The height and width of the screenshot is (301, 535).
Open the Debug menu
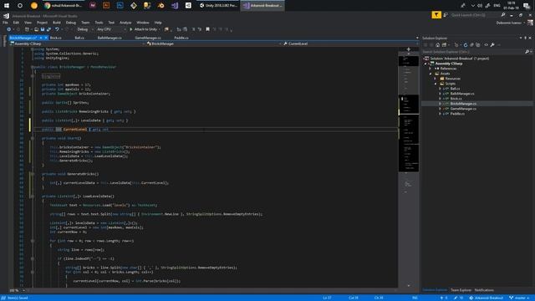(x=71, y=23)
